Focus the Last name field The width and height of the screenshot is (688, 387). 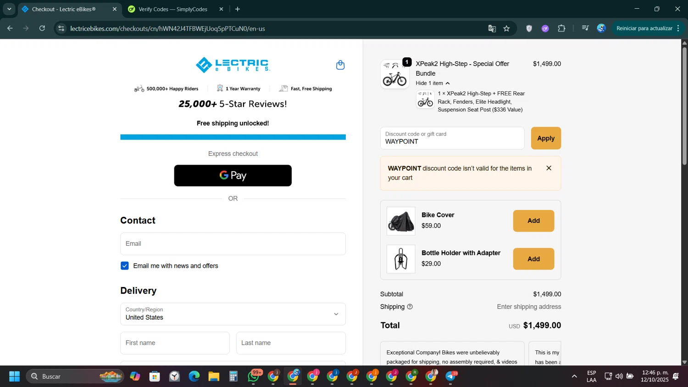291,343
